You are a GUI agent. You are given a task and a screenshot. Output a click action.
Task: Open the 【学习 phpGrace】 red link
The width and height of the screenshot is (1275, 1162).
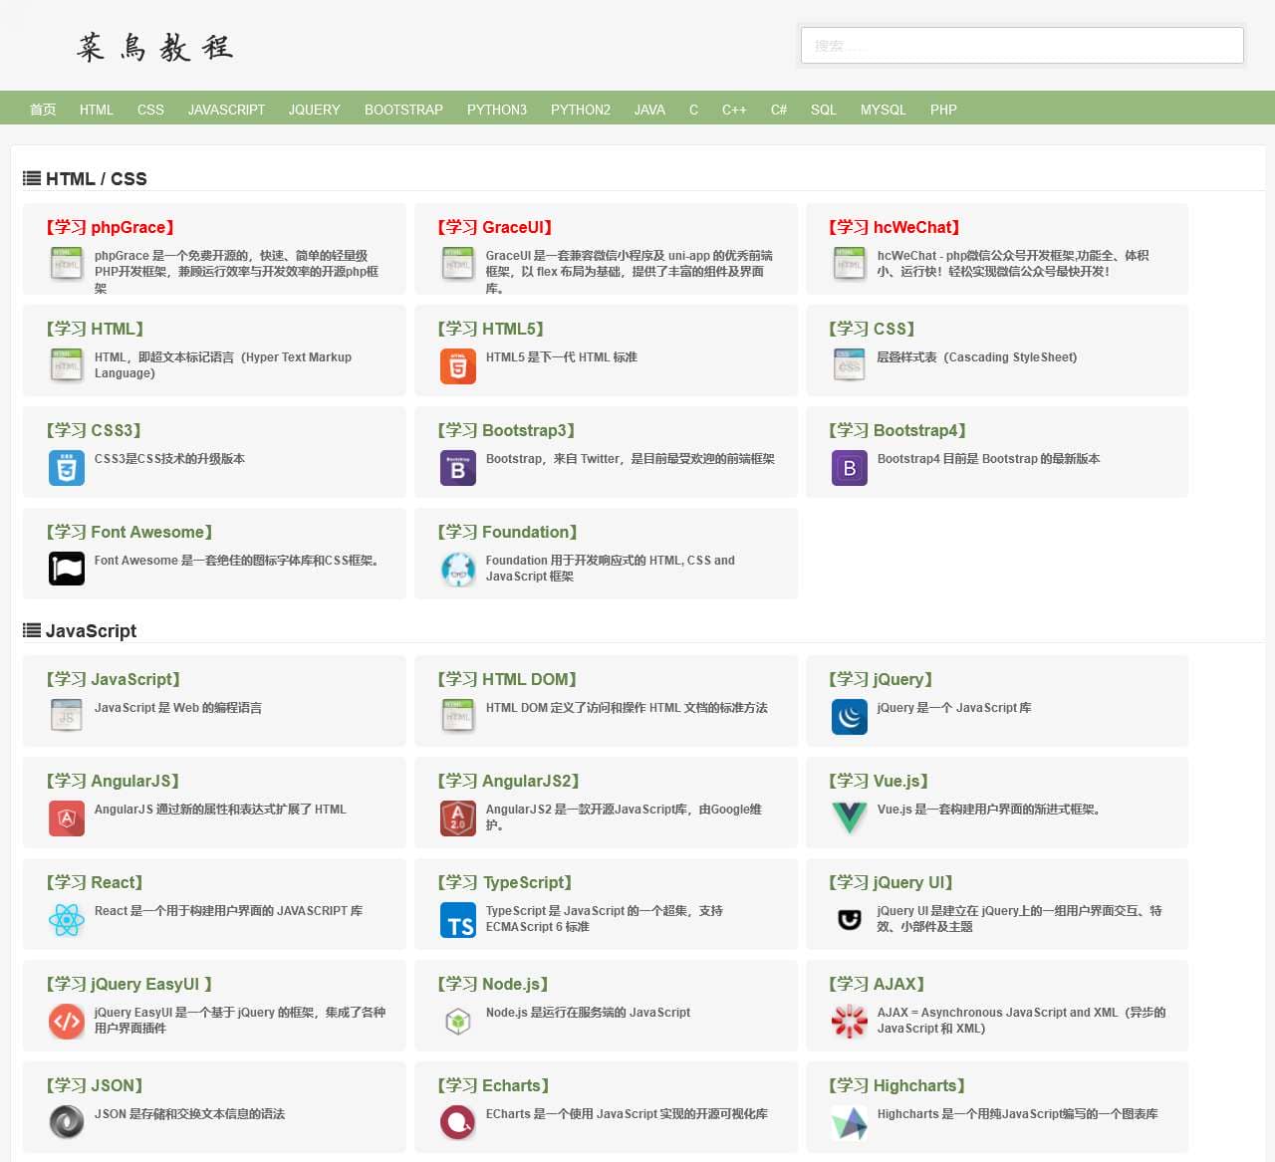tap(111, 227)
